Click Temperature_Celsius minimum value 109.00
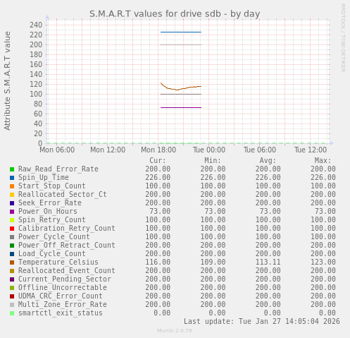Screen dimensions: 350x338 tap(213, 262)
